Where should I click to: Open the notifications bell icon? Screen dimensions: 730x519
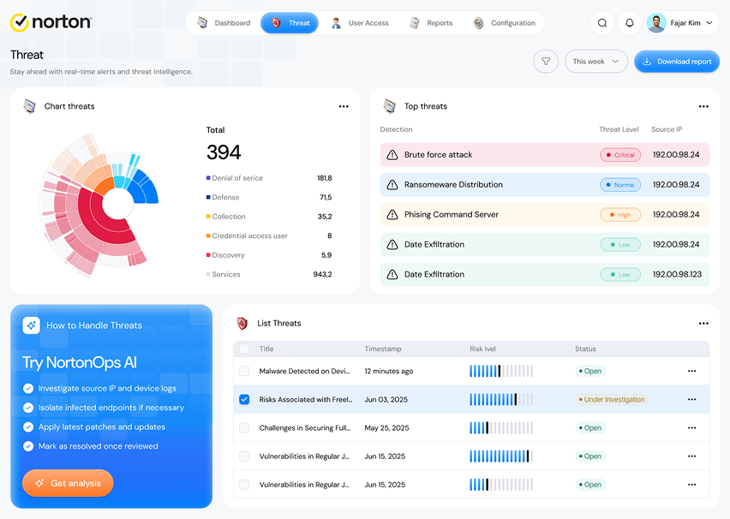(630, 23)
